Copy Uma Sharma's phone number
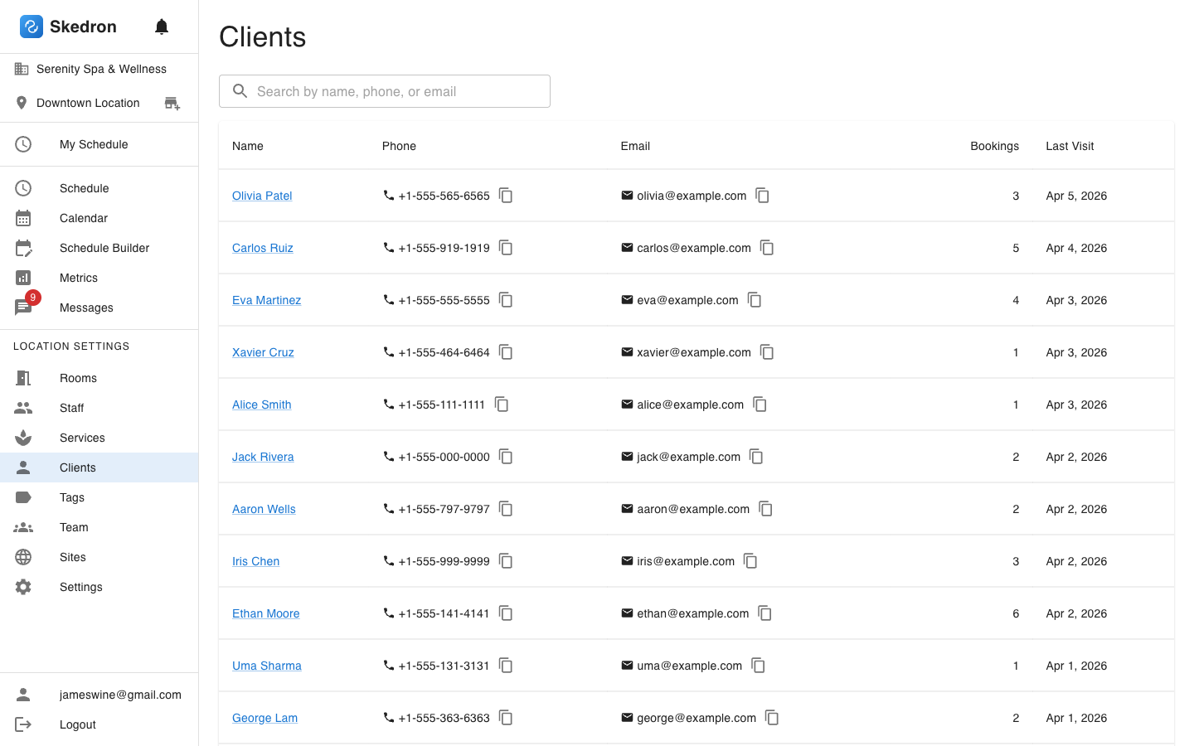Viewport: 1194px width, 746px height. (506, 666)
